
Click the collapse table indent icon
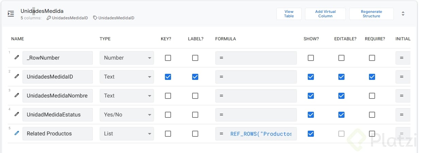click(11, 14)
